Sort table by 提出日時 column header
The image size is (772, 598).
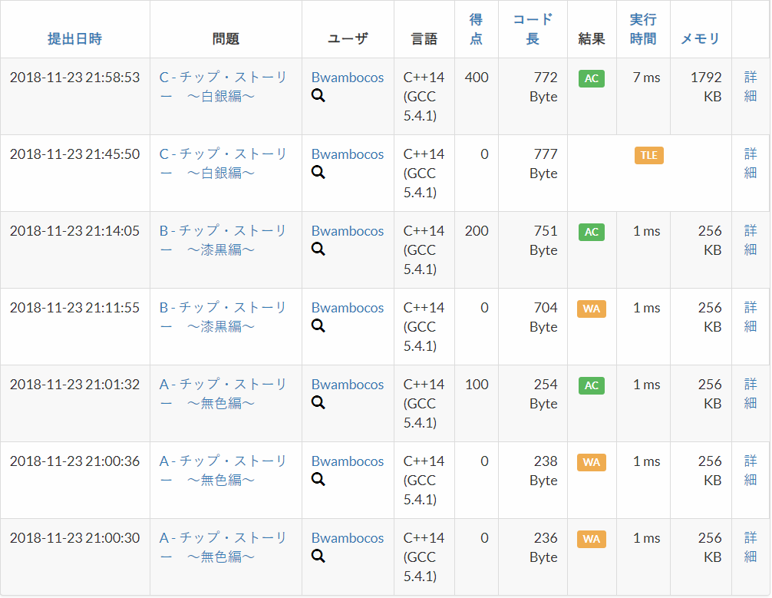coord(75,39)
